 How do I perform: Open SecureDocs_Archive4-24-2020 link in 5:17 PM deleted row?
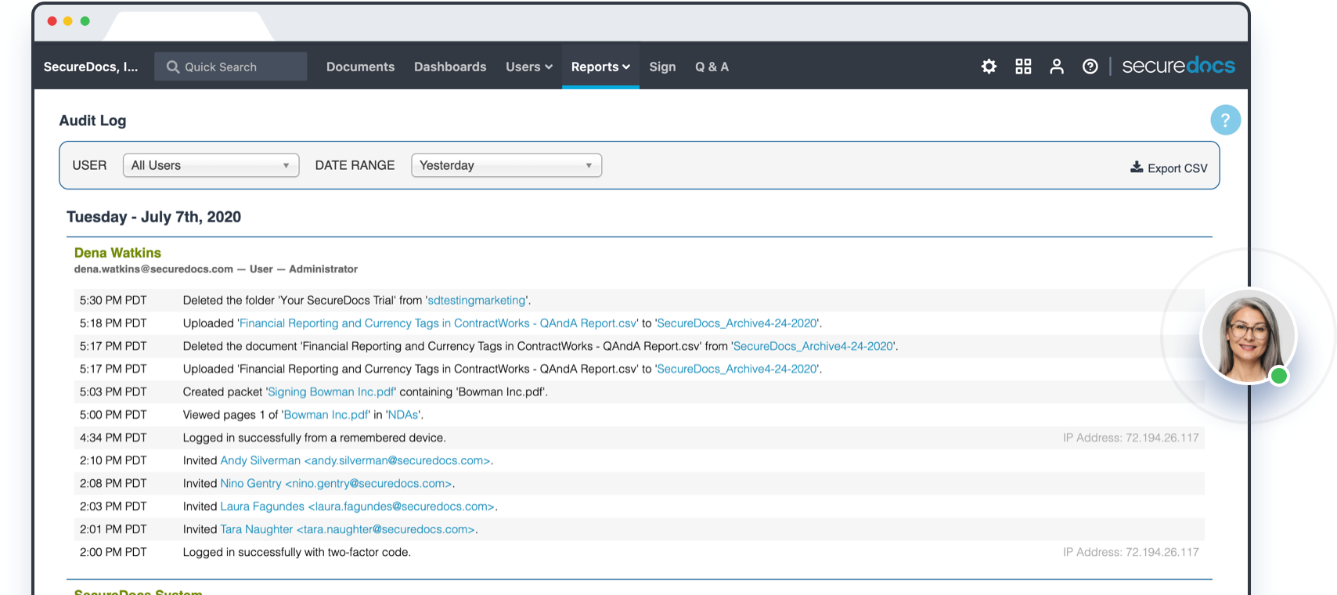pos(813,346)
